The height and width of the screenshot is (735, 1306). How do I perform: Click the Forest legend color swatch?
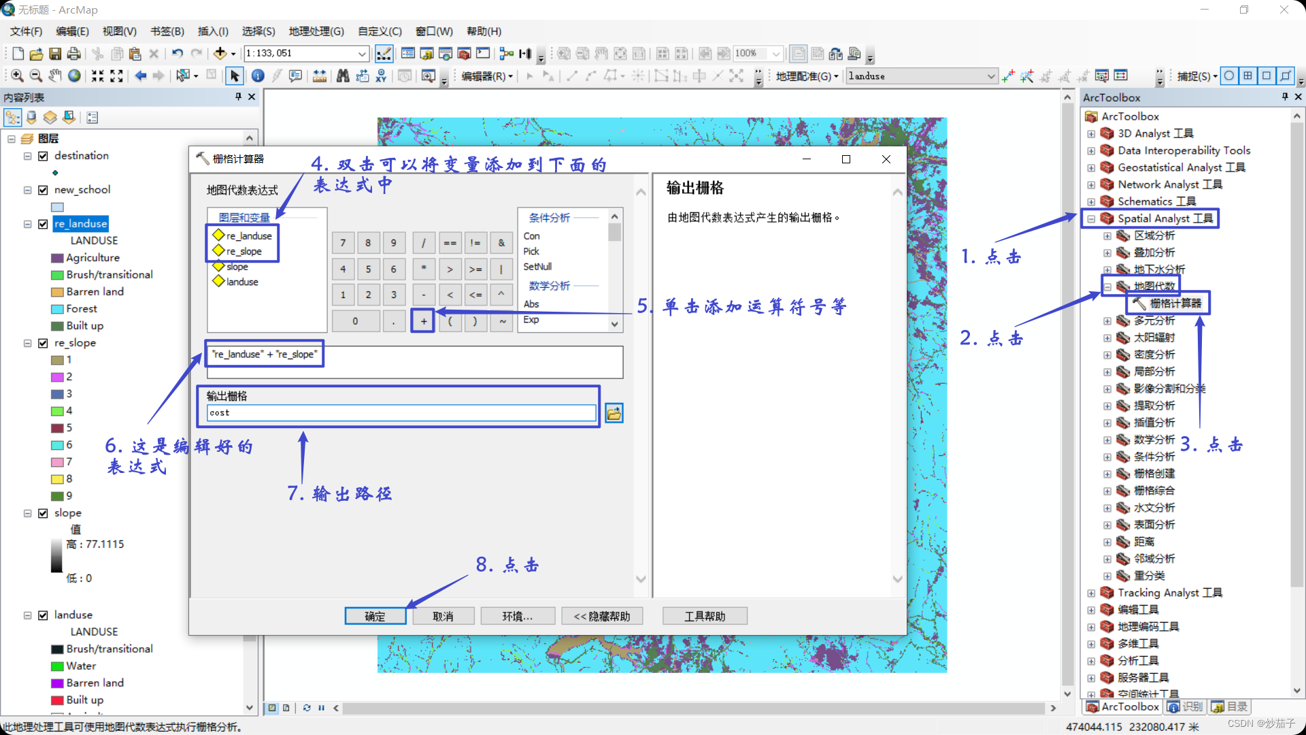pyautogui.click(x=58, y=309)
